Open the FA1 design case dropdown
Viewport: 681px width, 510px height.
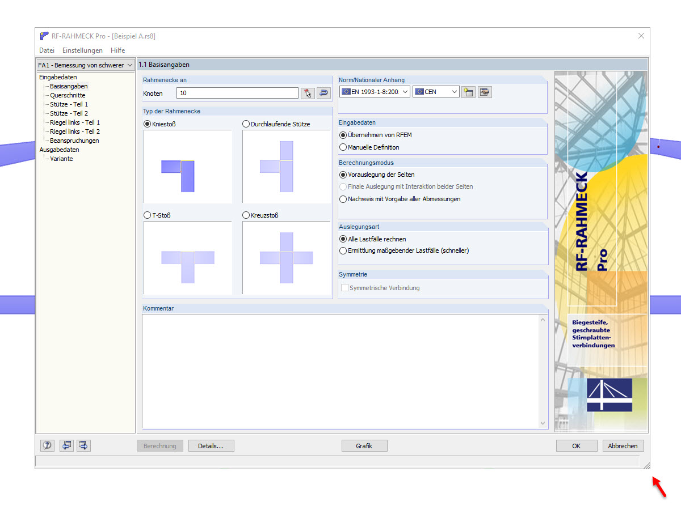[x=129, y=65]
